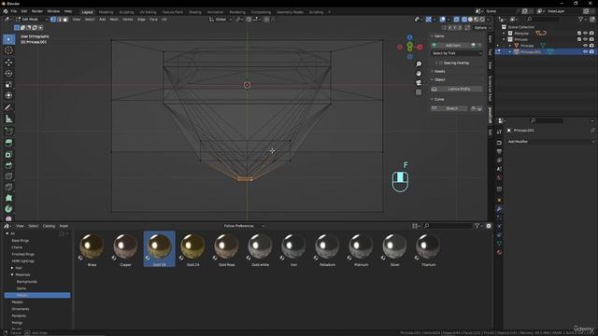
Task: Toggle X-ray viewport button
Action: [x=457, y=19]
